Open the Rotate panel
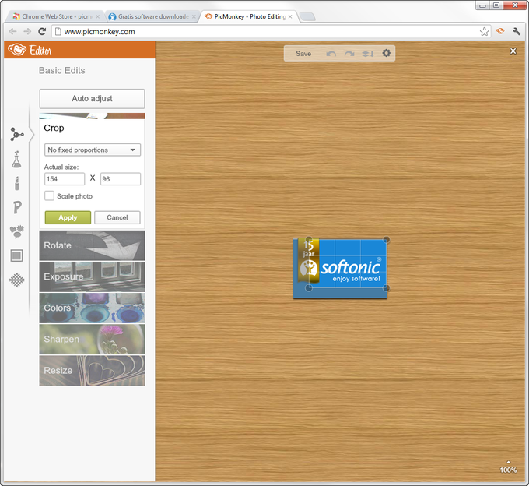The width and height of the screenshot is (529, 486). pyautogui.click(x=92, y=245)
